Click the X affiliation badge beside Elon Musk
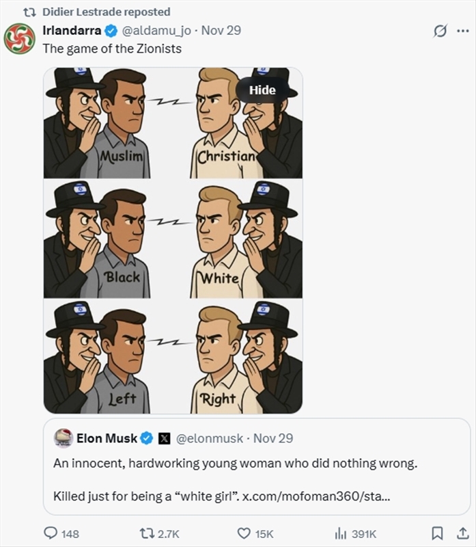 pyautogui.click(x=165, y=438)
